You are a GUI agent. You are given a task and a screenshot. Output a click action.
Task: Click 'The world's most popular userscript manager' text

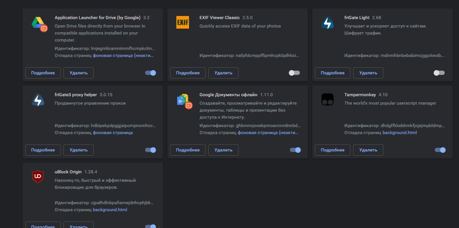tap(390, 103)
